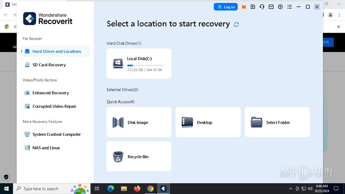
Task: Switch to Chrome on the taskbar
Action: (x=150, y=189)
